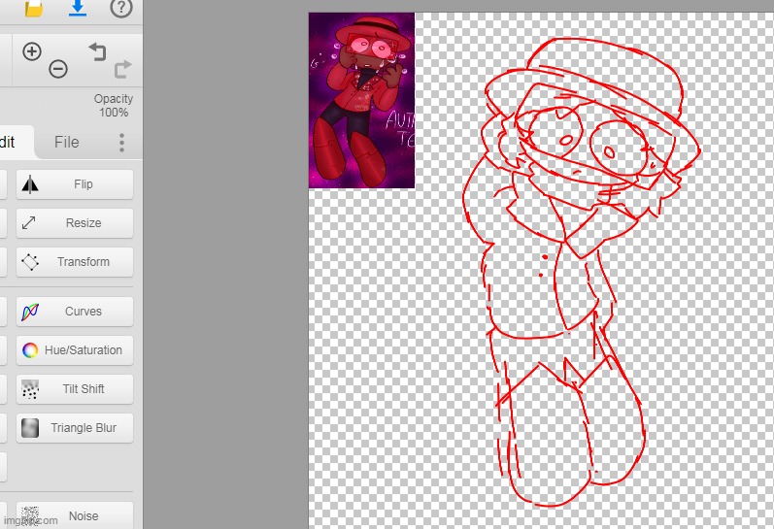This screenshot has width=774, height=529.
Task: Zoom out with the minus circle icon
Action: pyautogui.click(x=58, y=69)
